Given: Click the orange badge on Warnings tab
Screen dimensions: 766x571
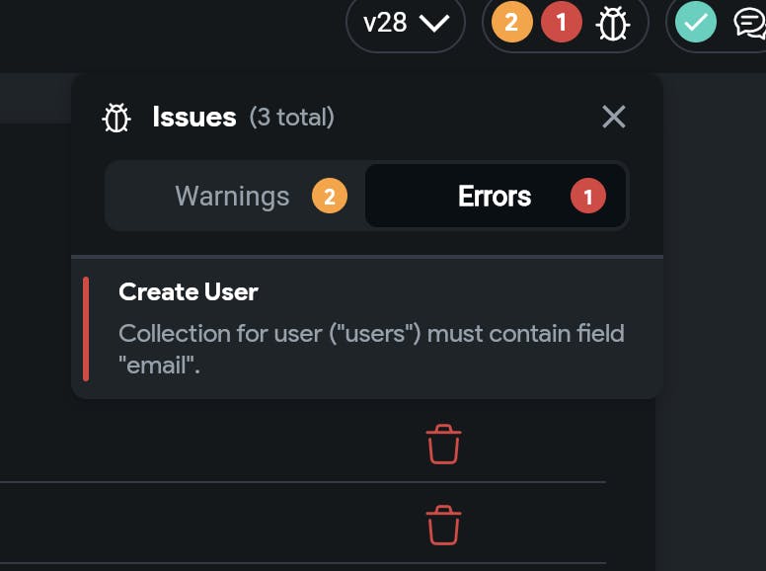Looking at the screenshot, I should [x=330, y=197].
